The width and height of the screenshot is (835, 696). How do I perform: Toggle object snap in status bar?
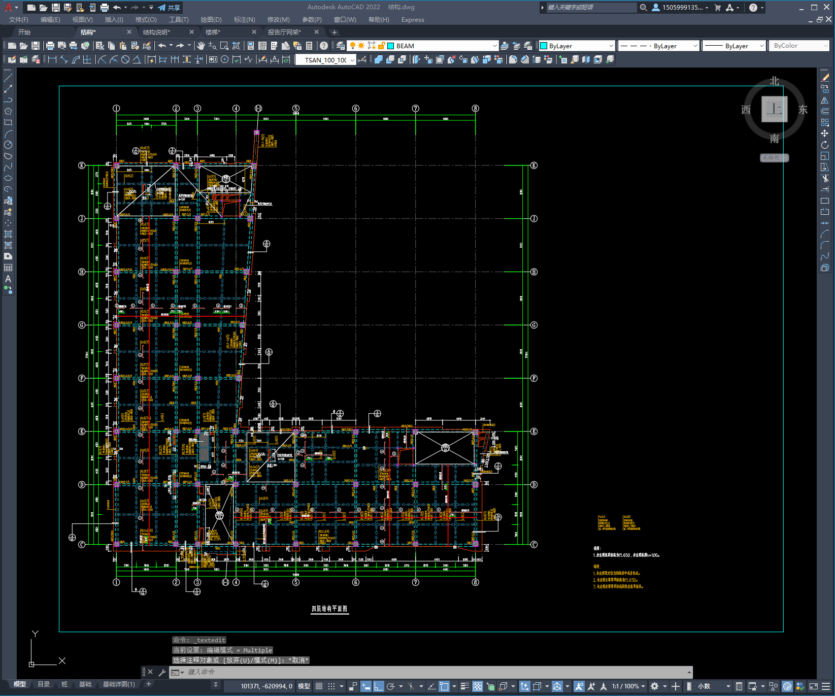coord(444,686)
